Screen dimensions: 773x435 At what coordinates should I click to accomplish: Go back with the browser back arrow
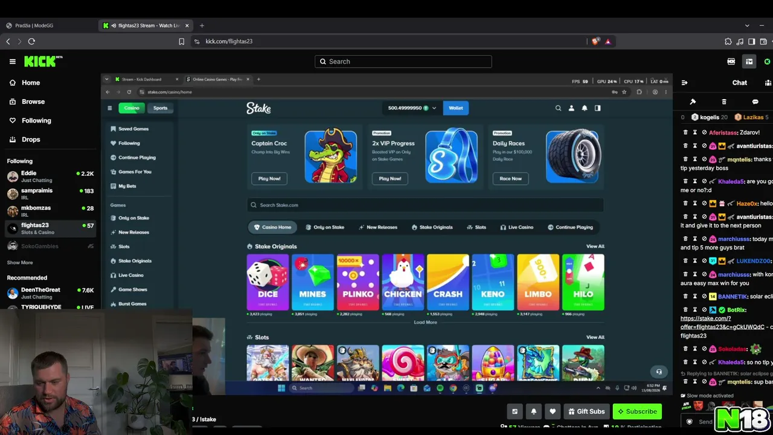[x=8, y=41]
